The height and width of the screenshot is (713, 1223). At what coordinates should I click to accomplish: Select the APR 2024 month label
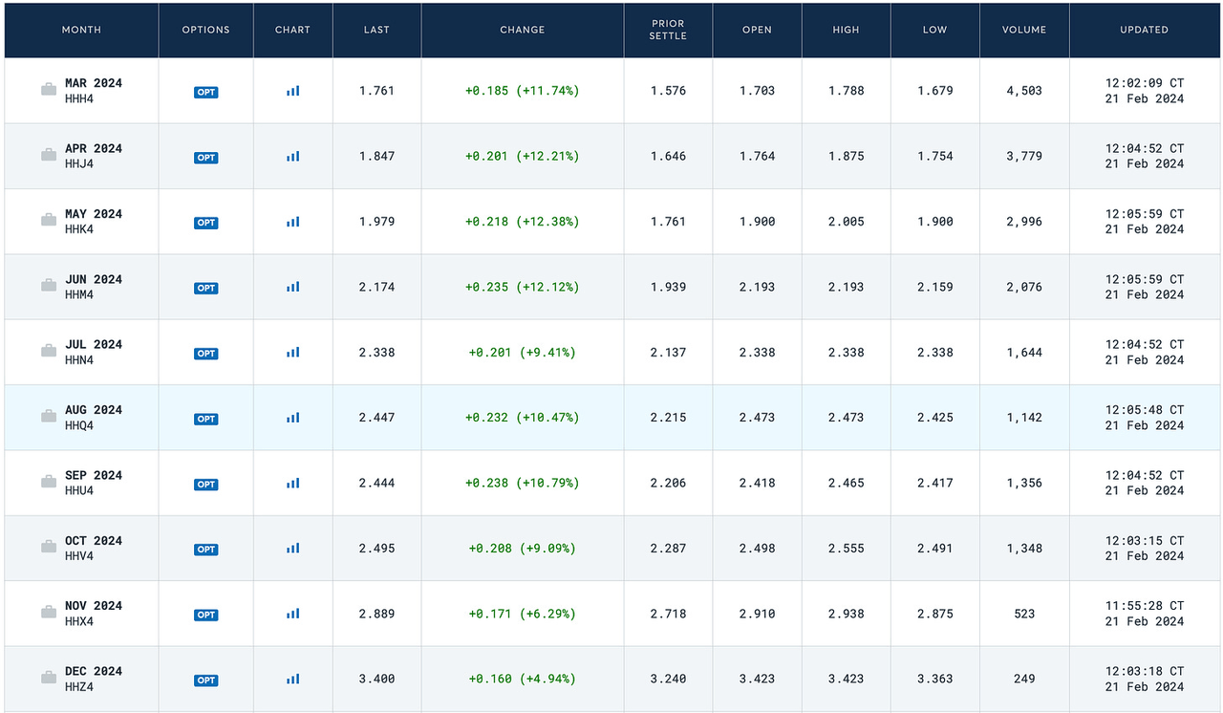tap(94, 148)
